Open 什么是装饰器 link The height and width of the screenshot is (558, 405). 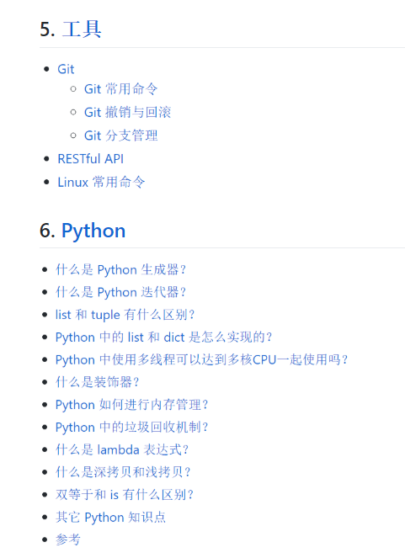coord(97,382)
